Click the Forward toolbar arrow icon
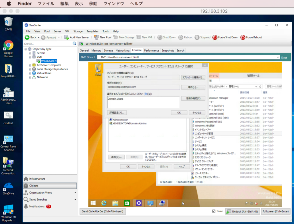This screenshot has width=294, height=224. [x=43, y=38]
